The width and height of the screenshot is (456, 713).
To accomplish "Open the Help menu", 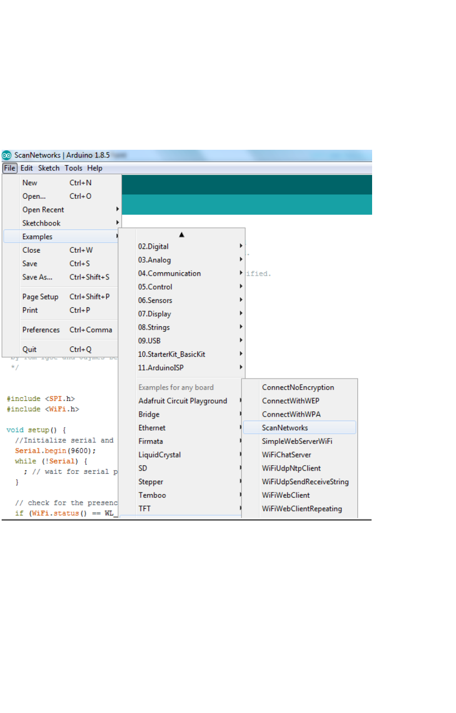I will (x=95, y=168).
